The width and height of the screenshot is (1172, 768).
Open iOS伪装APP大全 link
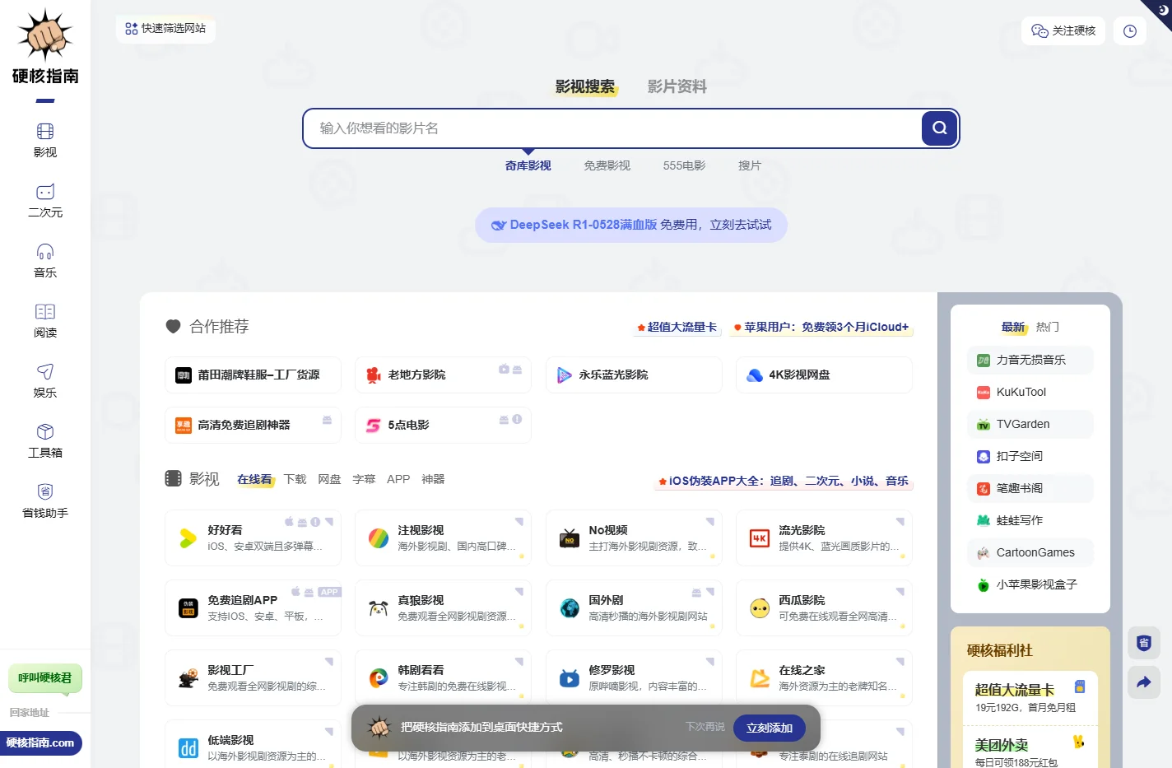pyautogui.click(x=784, y=481)
